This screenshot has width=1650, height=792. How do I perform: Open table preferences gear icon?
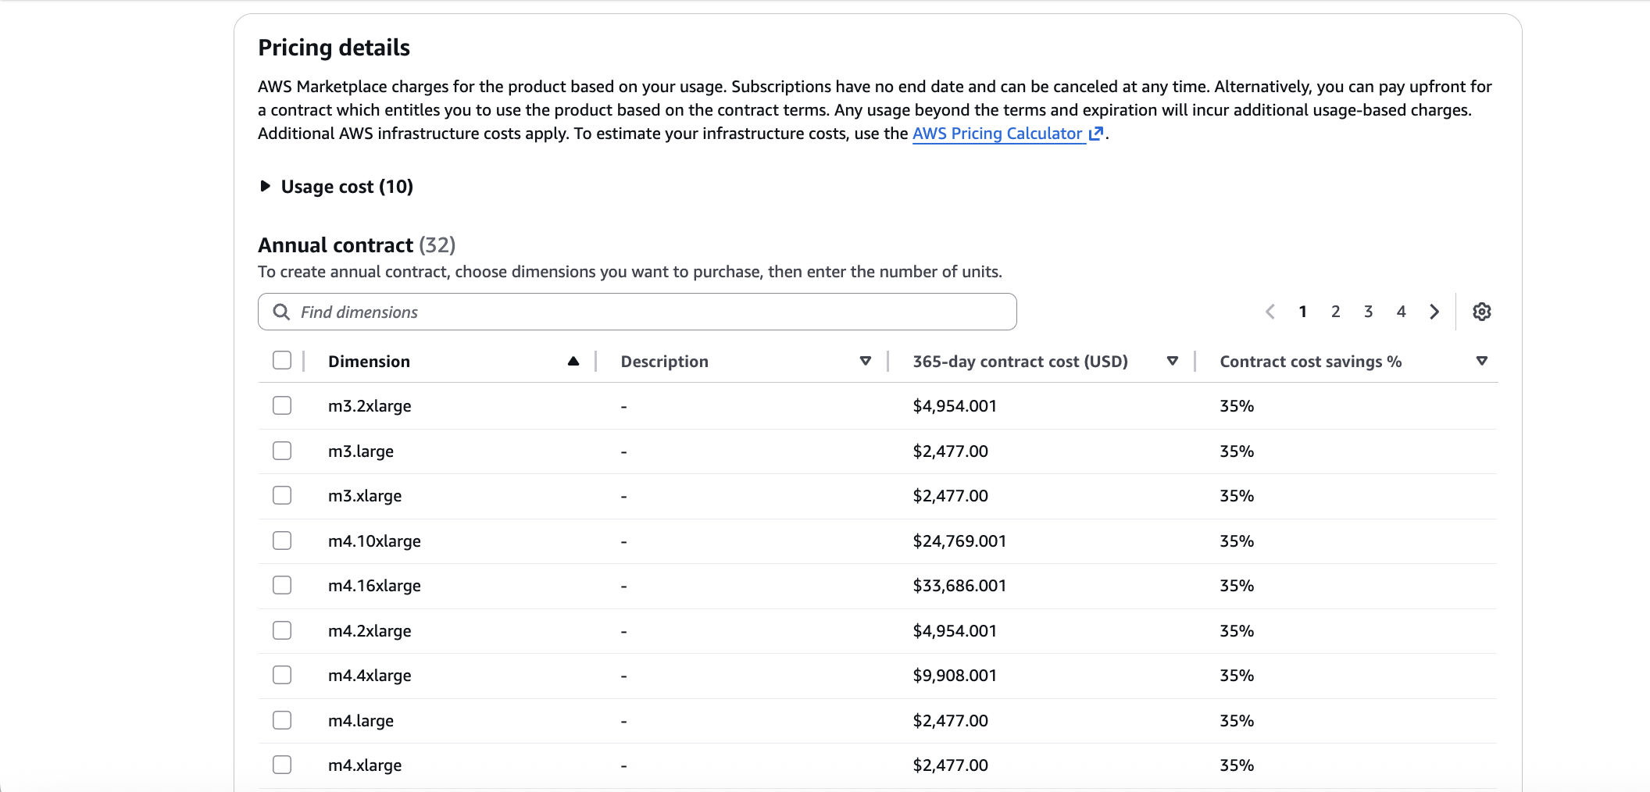(1481, 312)
